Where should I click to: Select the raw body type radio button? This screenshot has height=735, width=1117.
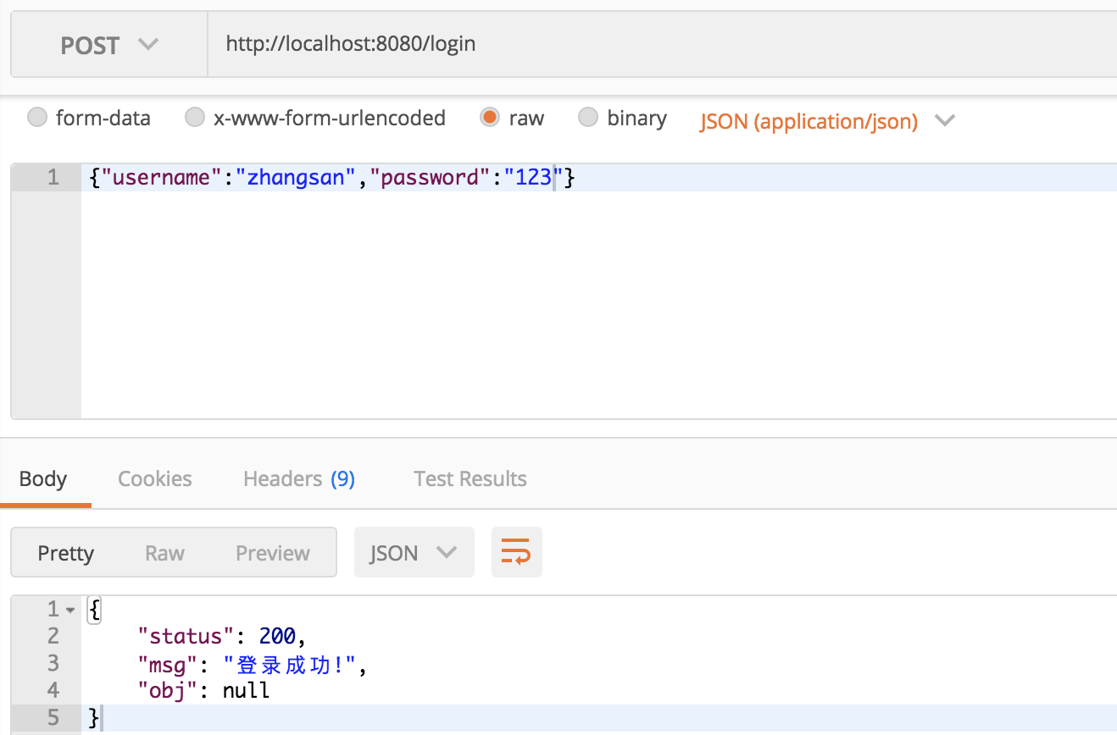(489, 119)
